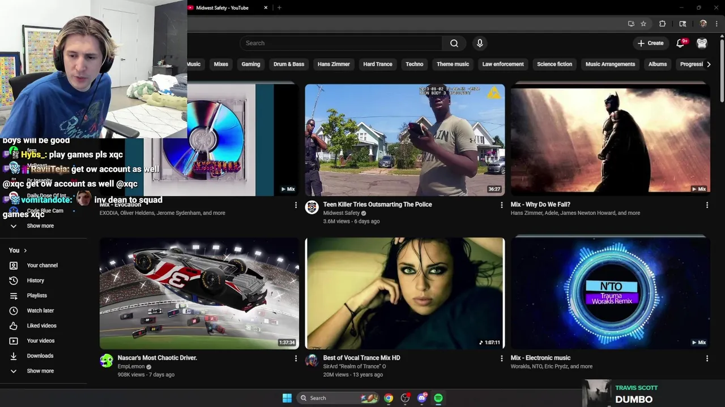Select the Mixes category chip
Screen dimensions: 725x407
click(x=221, y=64)
